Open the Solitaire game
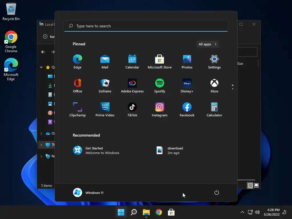This screenshot has height=219, width=292. tap(105, 86)
